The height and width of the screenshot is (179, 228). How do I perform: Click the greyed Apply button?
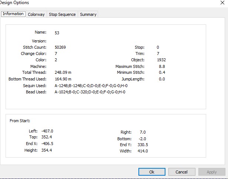[x=212, y=172]
